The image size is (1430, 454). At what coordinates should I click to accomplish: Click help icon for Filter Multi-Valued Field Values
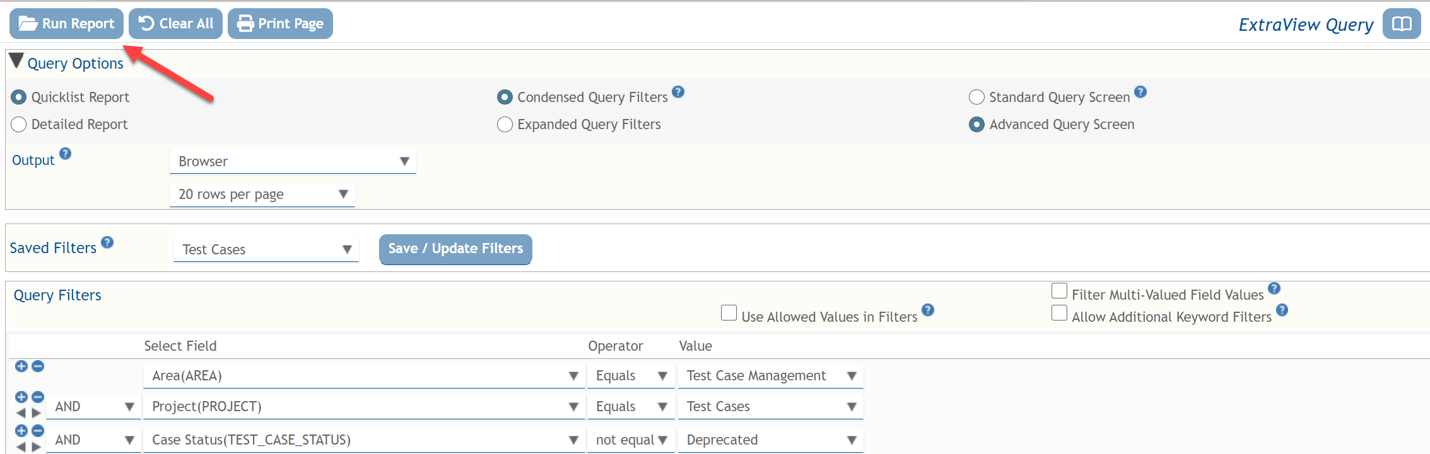point(1274,288)
